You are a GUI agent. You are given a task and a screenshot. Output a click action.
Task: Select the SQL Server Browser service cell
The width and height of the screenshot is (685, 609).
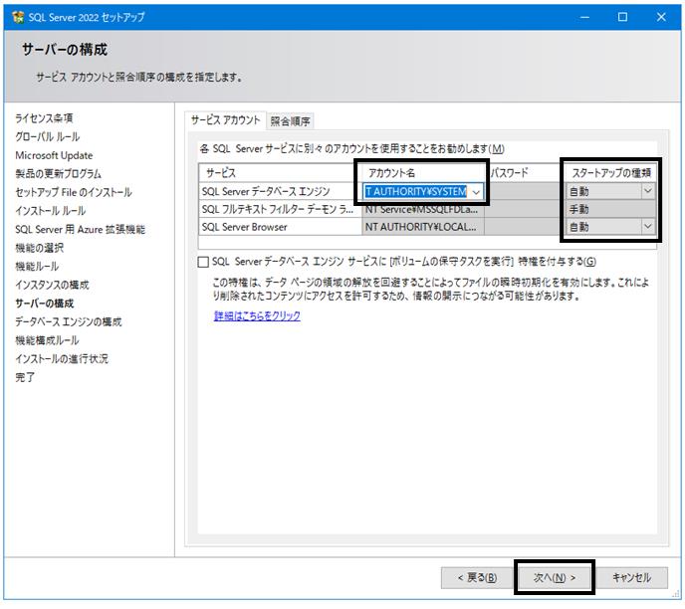280,227
